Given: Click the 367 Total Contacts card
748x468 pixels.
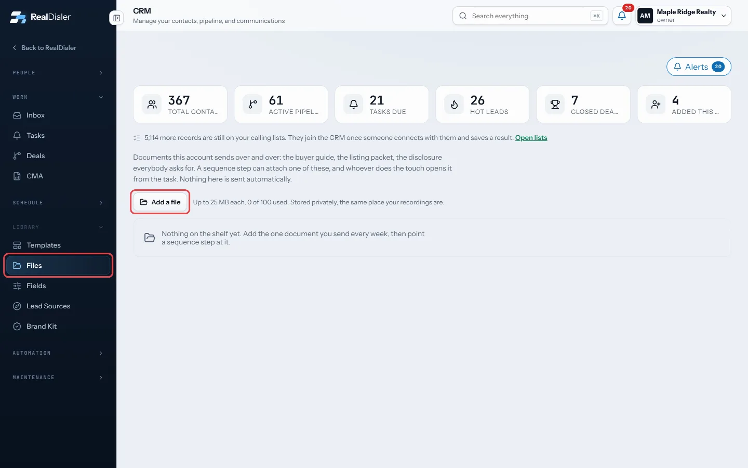Looking at the screenshot, I should [180, 105].
